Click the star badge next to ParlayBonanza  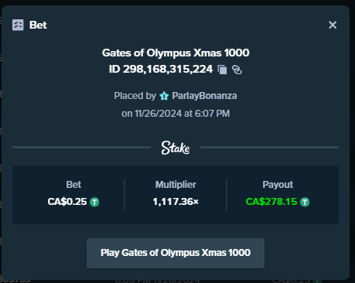point(164,96)
